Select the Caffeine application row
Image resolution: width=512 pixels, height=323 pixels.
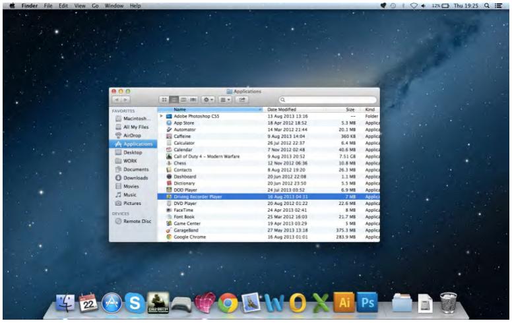(269, 136)
